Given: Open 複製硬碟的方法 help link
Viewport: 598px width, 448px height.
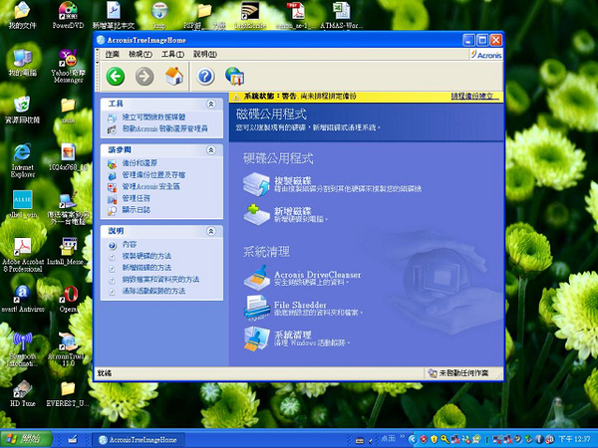Looking at the screenshot, I should point(147,256).
